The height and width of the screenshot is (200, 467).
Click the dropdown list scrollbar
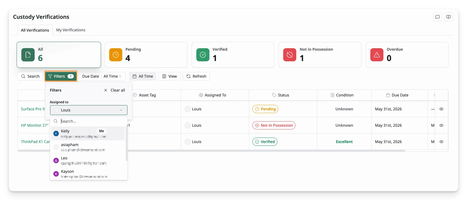[x=126, y=144]
